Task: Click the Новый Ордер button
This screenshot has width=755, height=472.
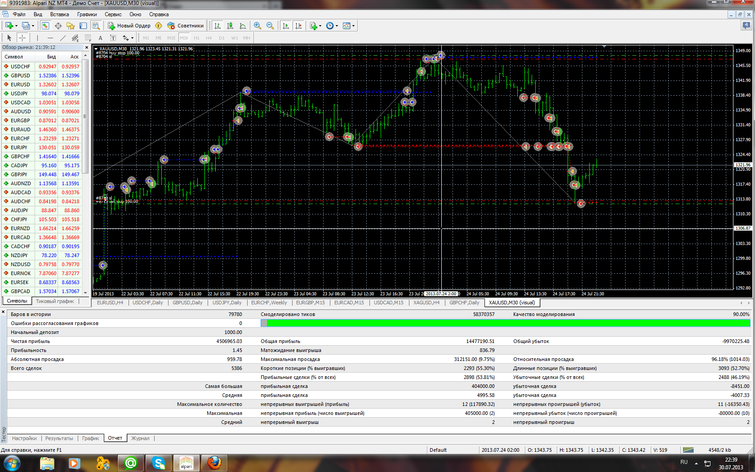Action: pyautogui.click(x=129, y=26)
